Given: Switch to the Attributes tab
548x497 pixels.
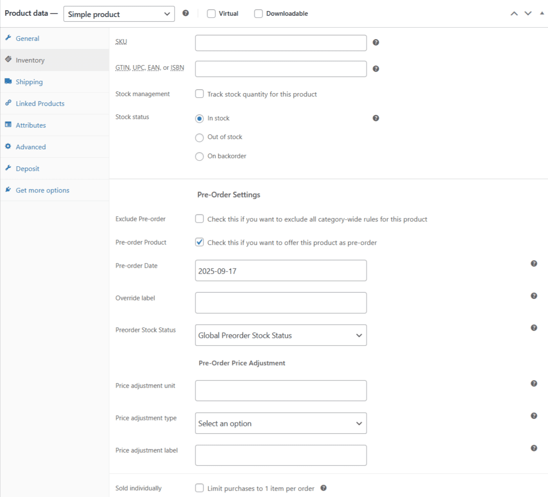Looking at the screenshot, I should coord(30,125).
